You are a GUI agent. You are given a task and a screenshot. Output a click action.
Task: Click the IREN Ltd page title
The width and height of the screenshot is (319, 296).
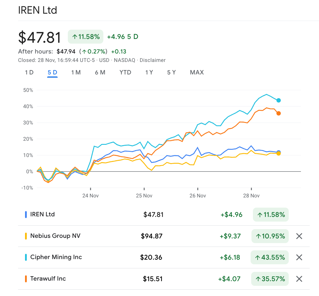pyautogui.click(x=38, y=10)
